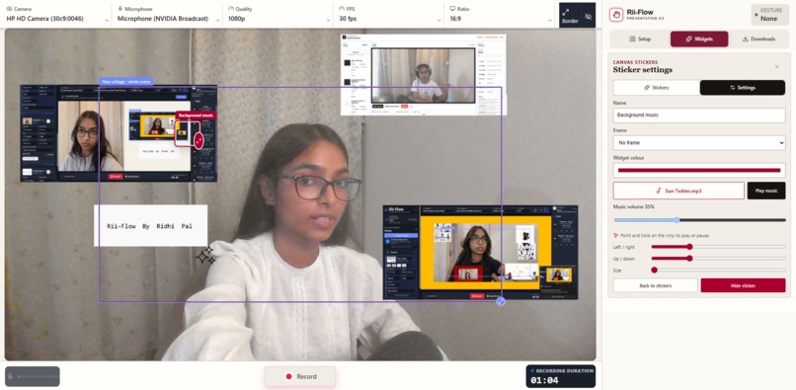Click the Gesture None indicator
Viewport: 796px width, 390px height.
coord(769,15)
